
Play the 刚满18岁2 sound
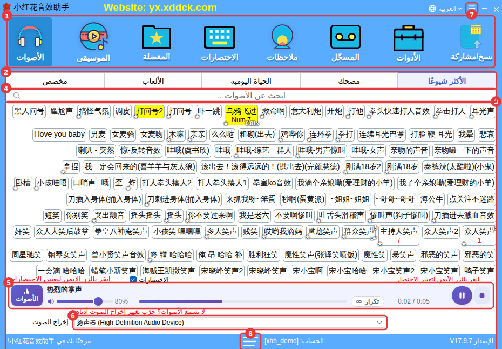[363, 166]
